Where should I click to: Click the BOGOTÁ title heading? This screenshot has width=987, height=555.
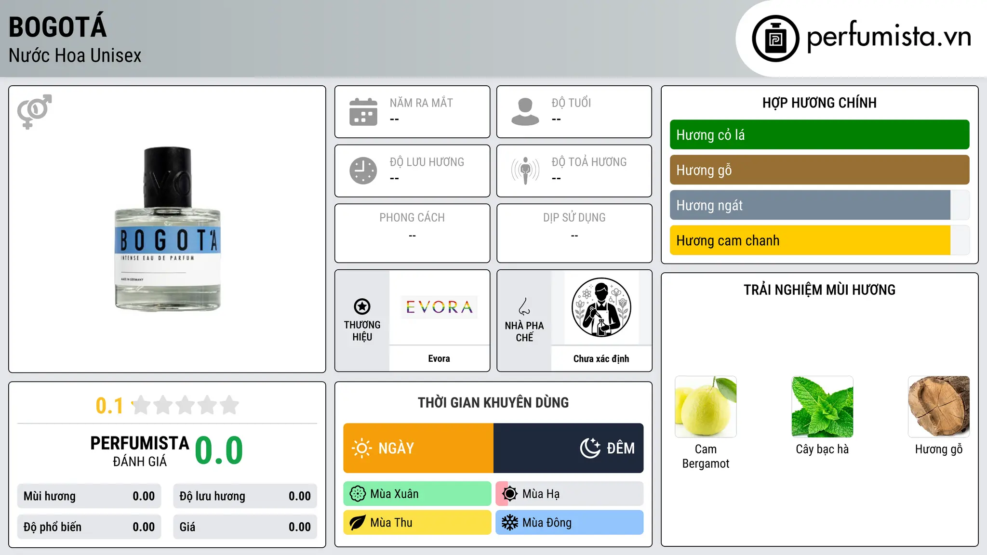[x=58, y=26]
